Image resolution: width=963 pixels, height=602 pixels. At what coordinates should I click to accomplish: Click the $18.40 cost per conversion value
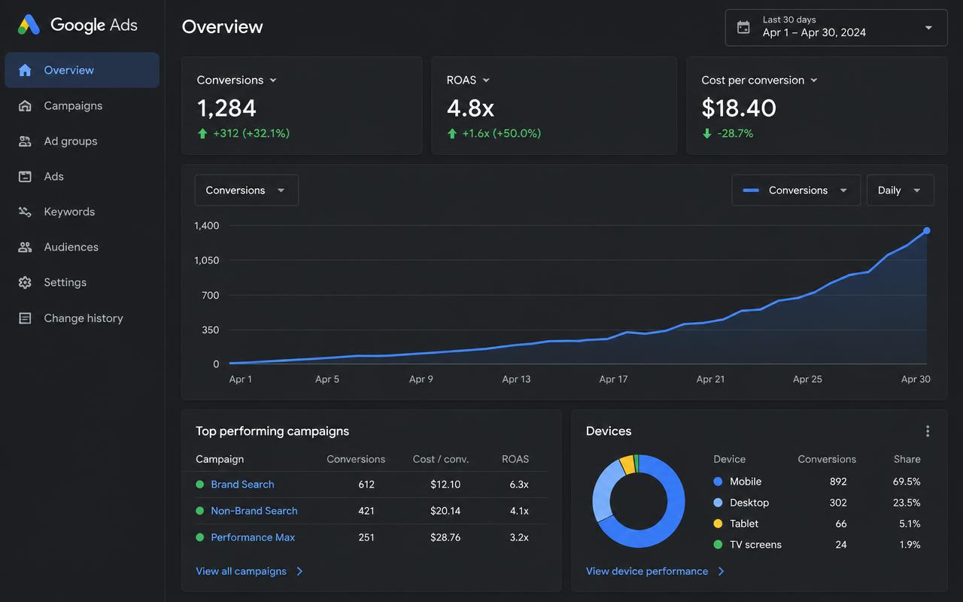point(739,108)
